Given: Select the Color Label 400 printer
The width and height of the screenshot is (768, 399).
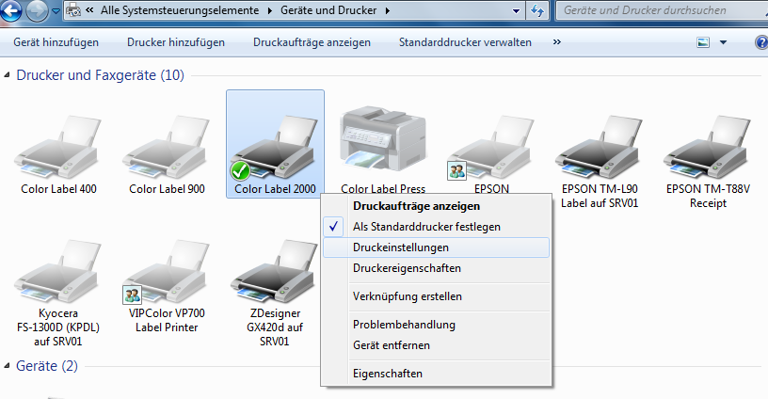Looking at the screenshot, I should pyautogui.click(x=58, y=155).
